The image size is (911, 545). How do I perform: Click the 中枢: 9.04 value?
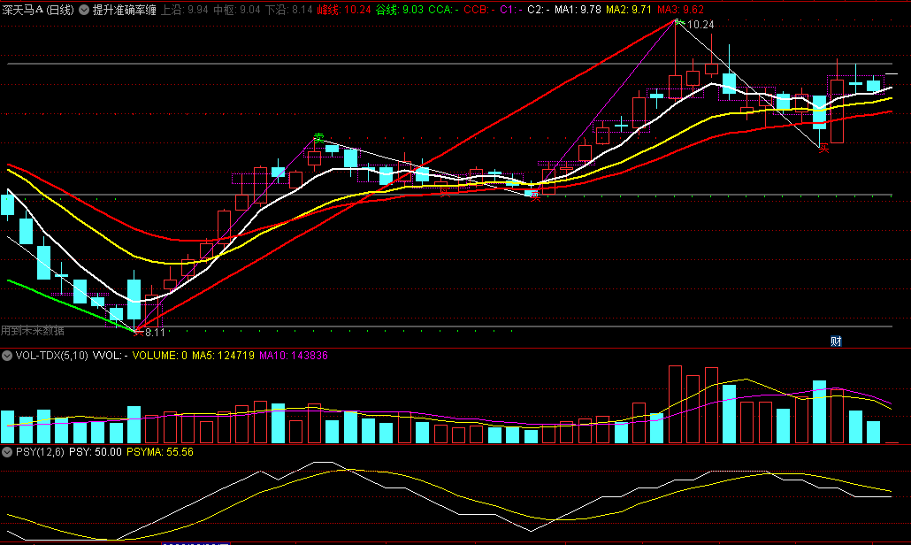(x=236, y=10)
